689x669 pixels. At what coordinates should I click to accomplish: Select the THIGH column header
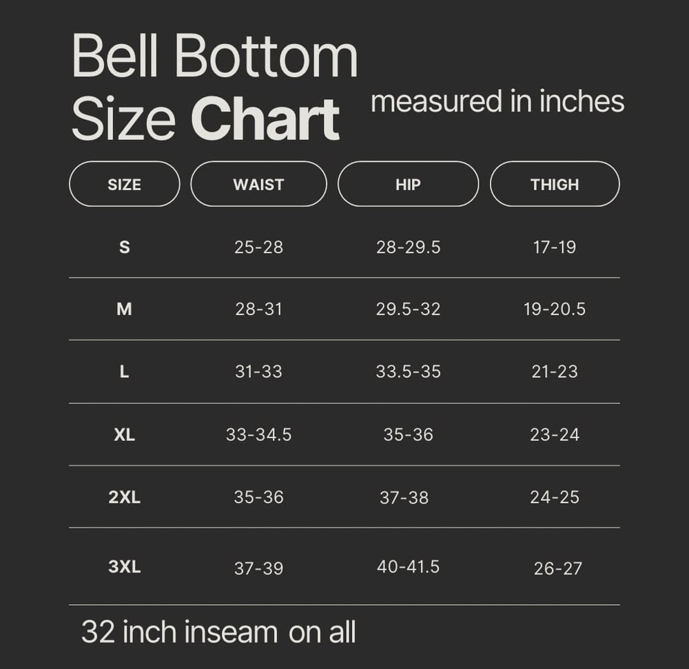pyautogui.click(x=555, y=184)
